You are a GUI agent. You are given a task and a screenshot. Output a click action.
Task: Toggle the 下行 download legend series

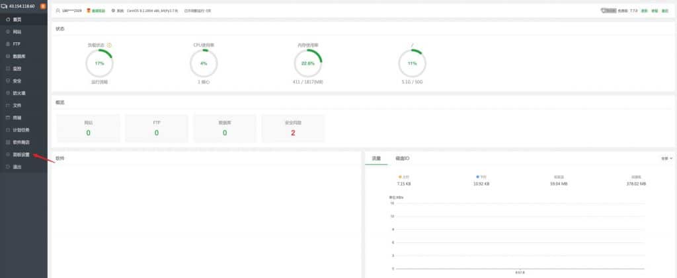pos(481,177)
